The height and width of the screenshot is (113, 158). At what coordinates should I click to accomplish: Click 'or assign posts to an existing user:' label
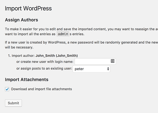click(x=44, y=68)
